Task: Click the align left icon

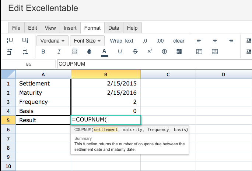Action: [x=199, y=41]
